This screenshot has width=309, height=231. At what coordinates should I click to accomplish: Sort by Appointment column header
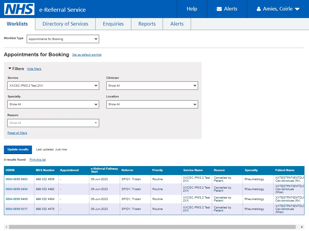[x=69, y=170]
